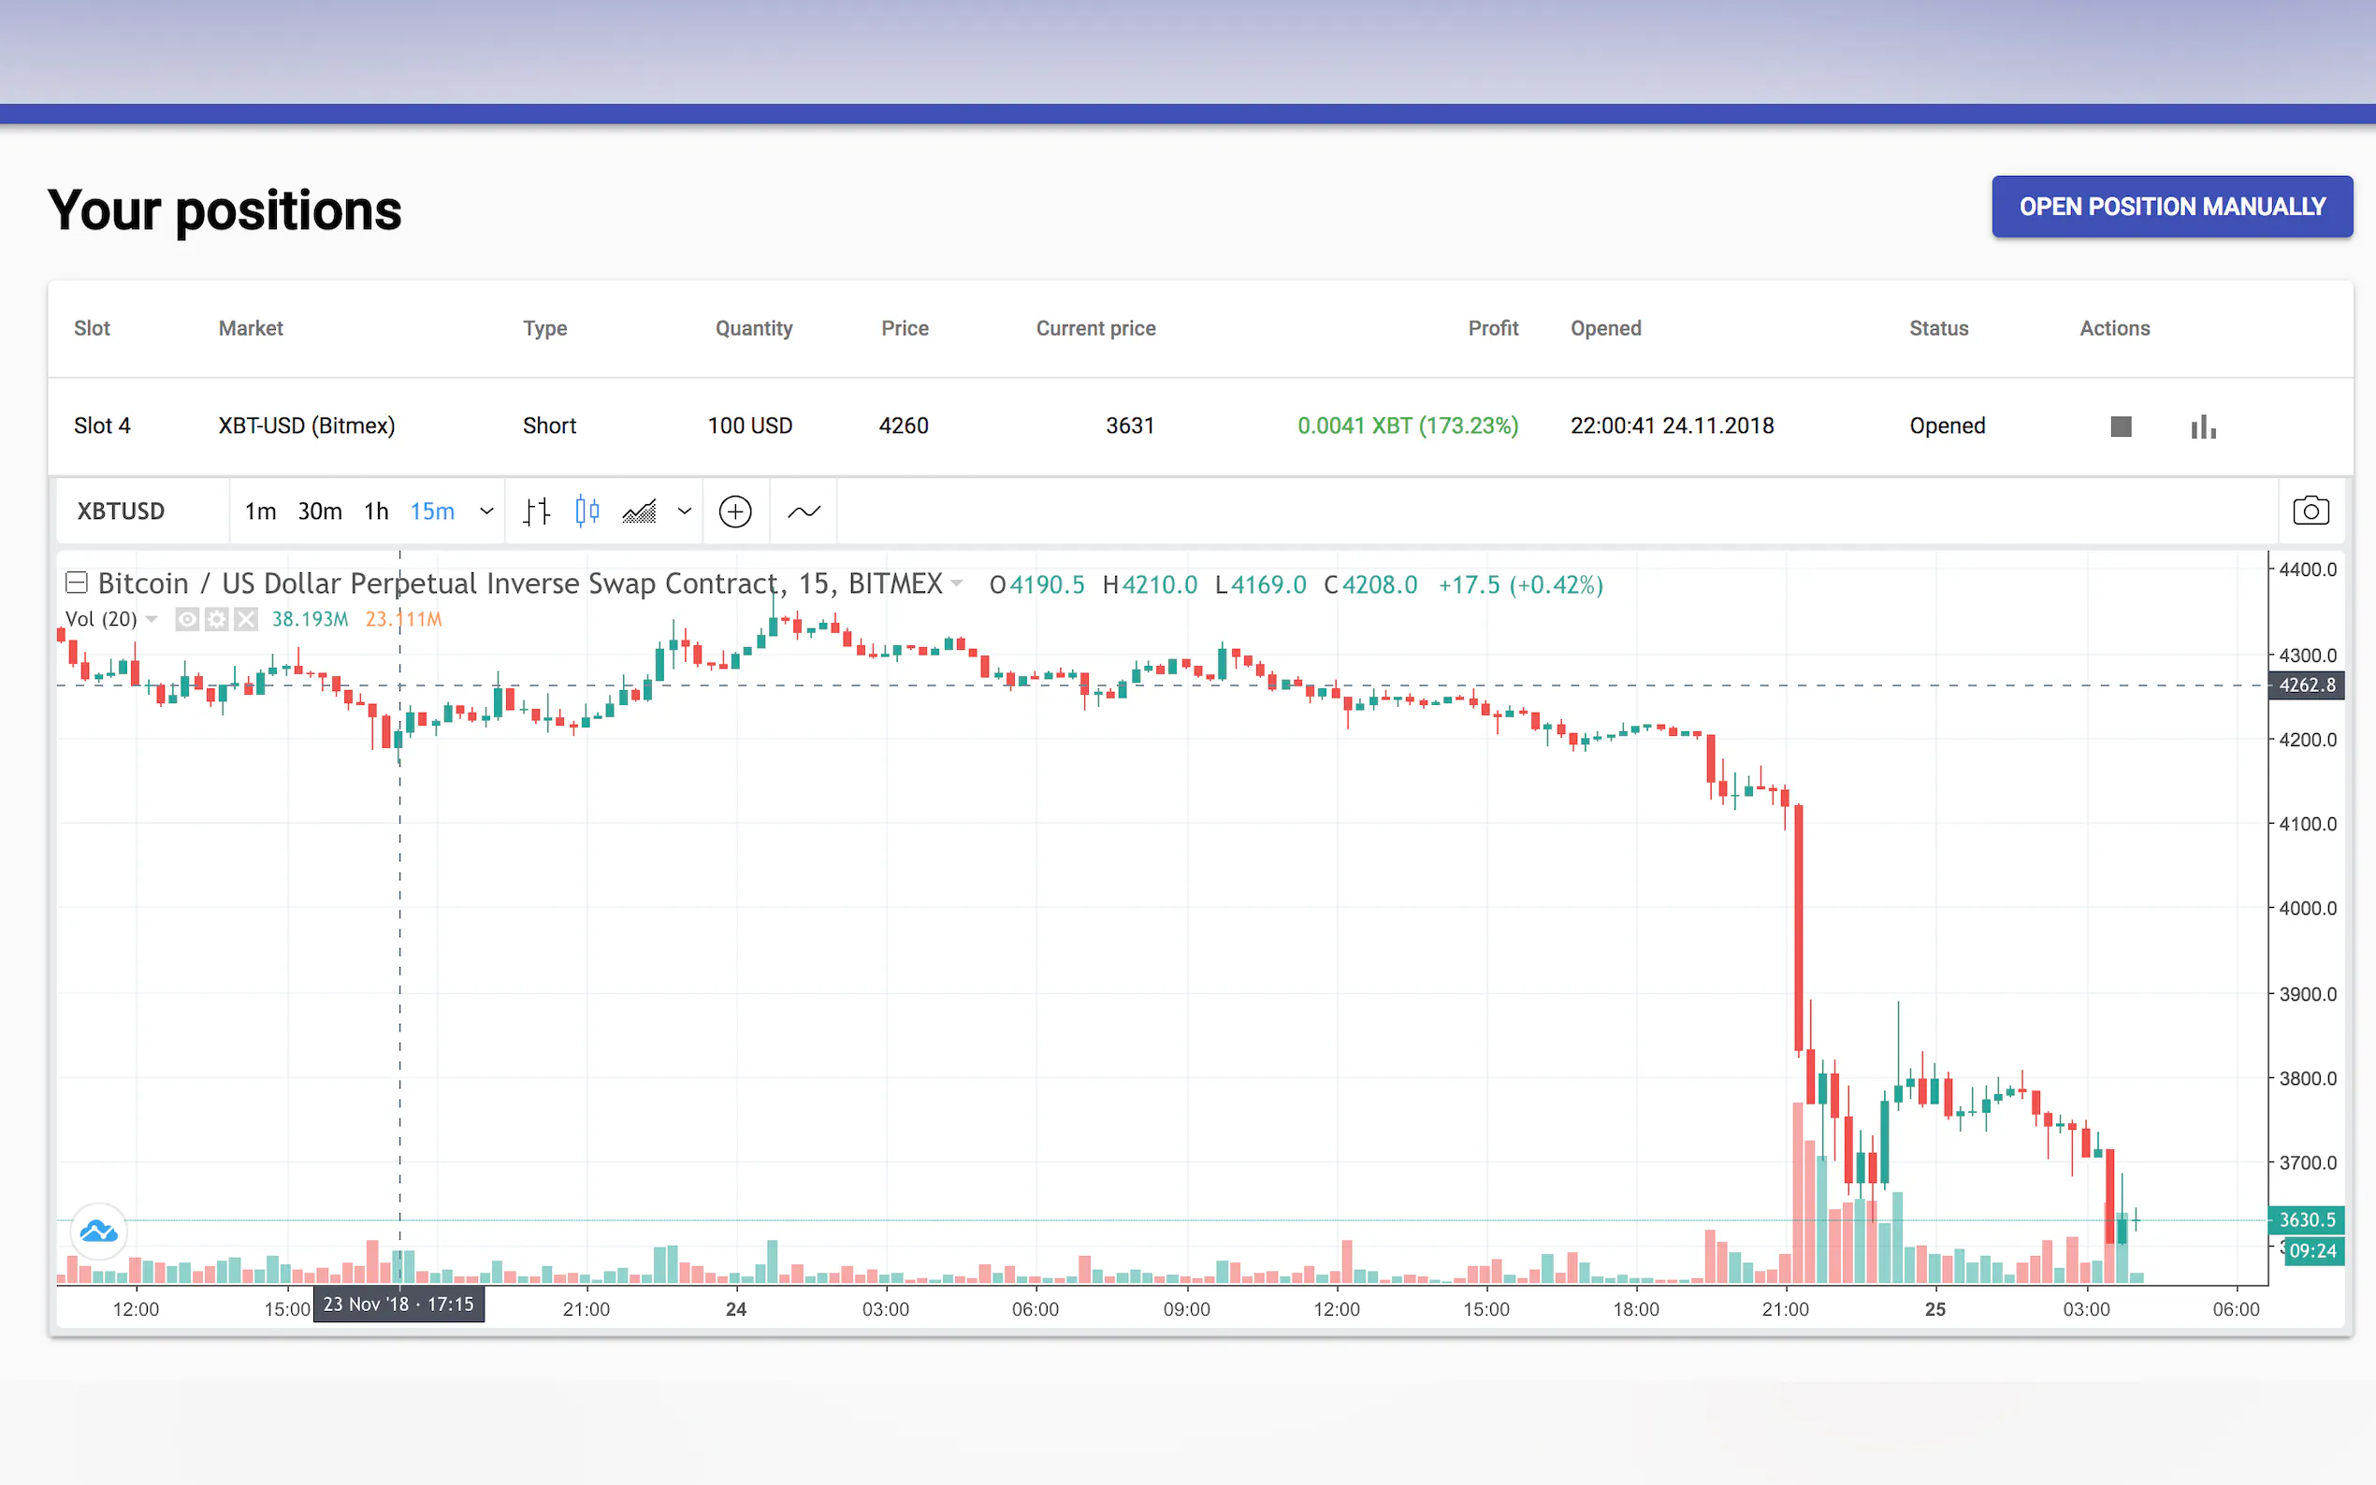Select the area chart style icon
The width and height of the screenshot is (2376, 1485).
click(x=640, y=512)
